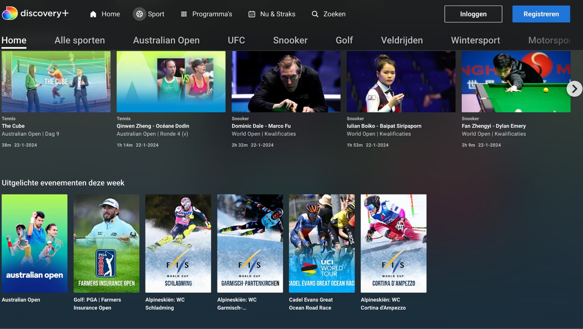Click 'The Cube' title link

coord(13,126)
